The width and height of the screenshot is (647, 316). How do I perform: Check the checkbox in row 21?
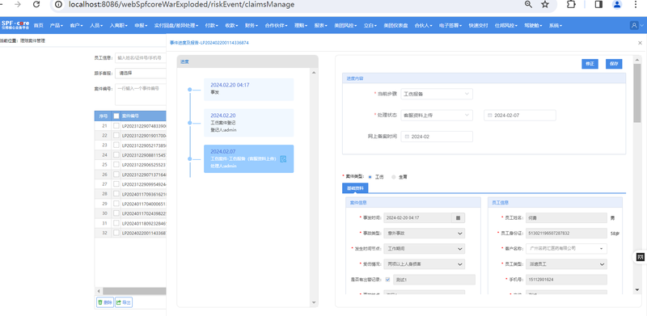coord(116,125)
